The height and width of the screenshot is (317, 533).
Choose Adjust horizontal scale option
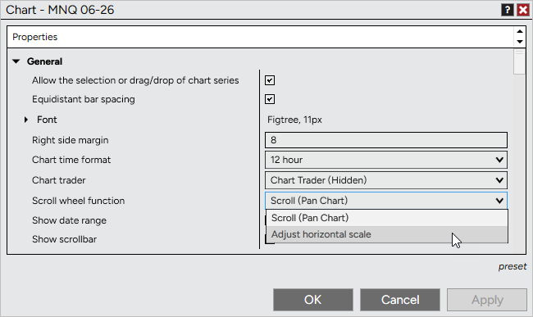(387, 234)
